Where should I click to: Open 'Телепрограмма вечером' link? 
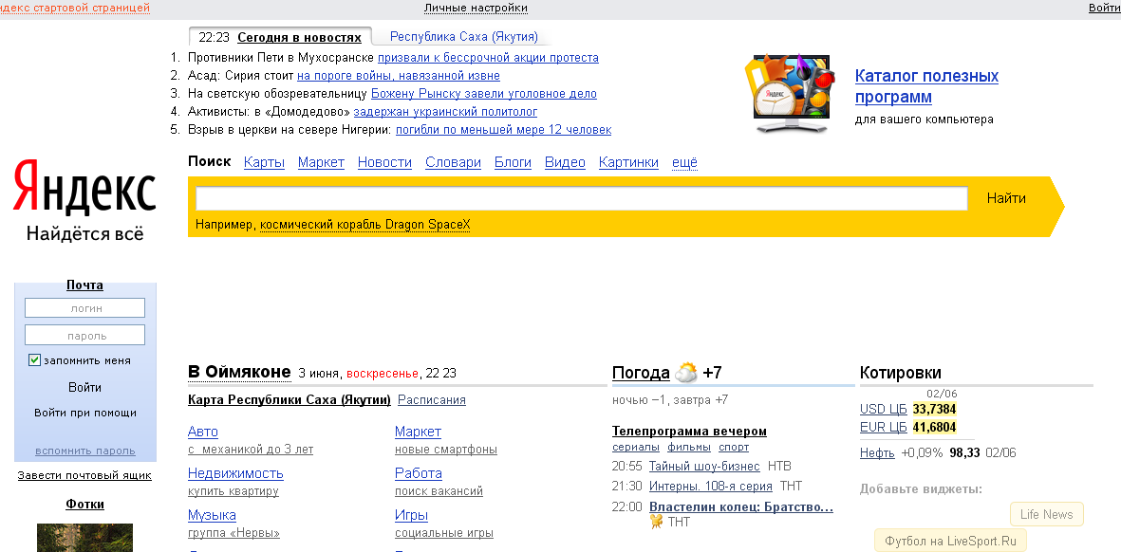pyautogui.click(x=689, y=432)
